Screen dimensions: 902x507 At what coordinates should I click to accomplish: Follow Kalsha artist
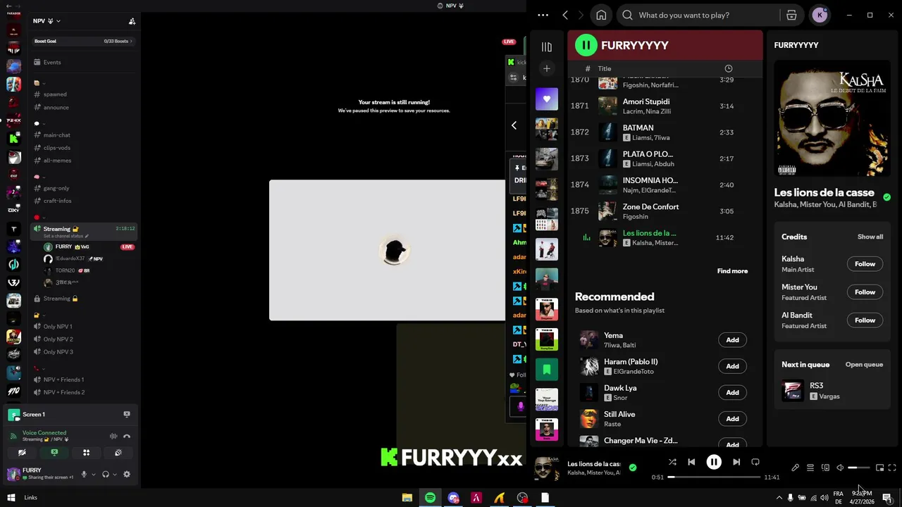pos(865,264)
